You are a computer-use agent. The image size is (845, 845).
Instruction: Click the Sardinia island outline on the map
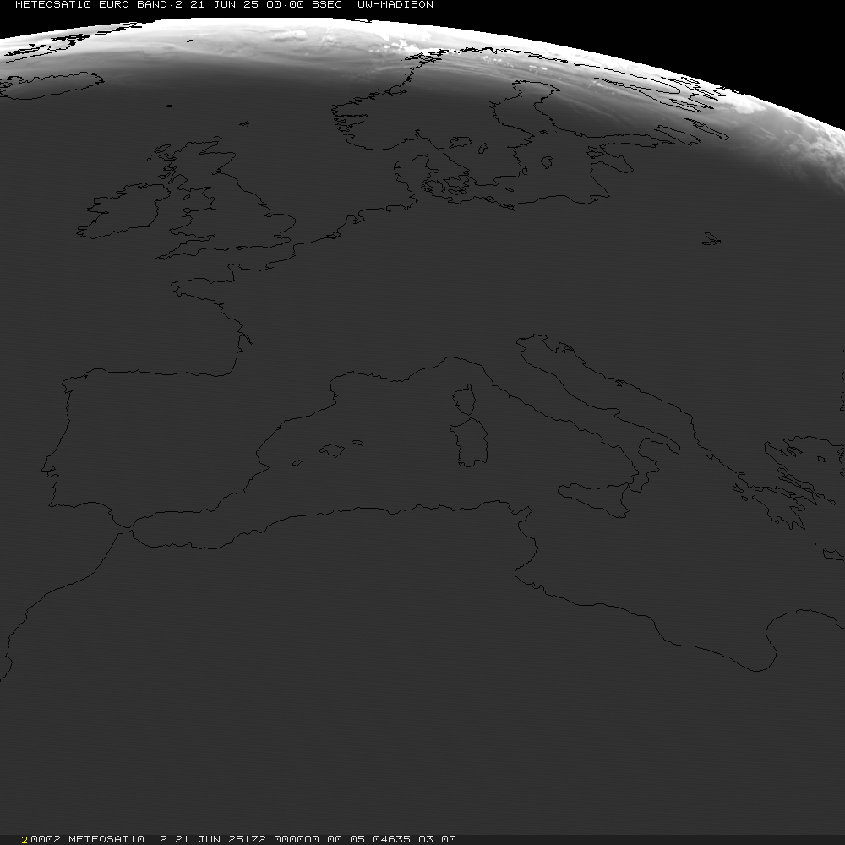(469, 442)
